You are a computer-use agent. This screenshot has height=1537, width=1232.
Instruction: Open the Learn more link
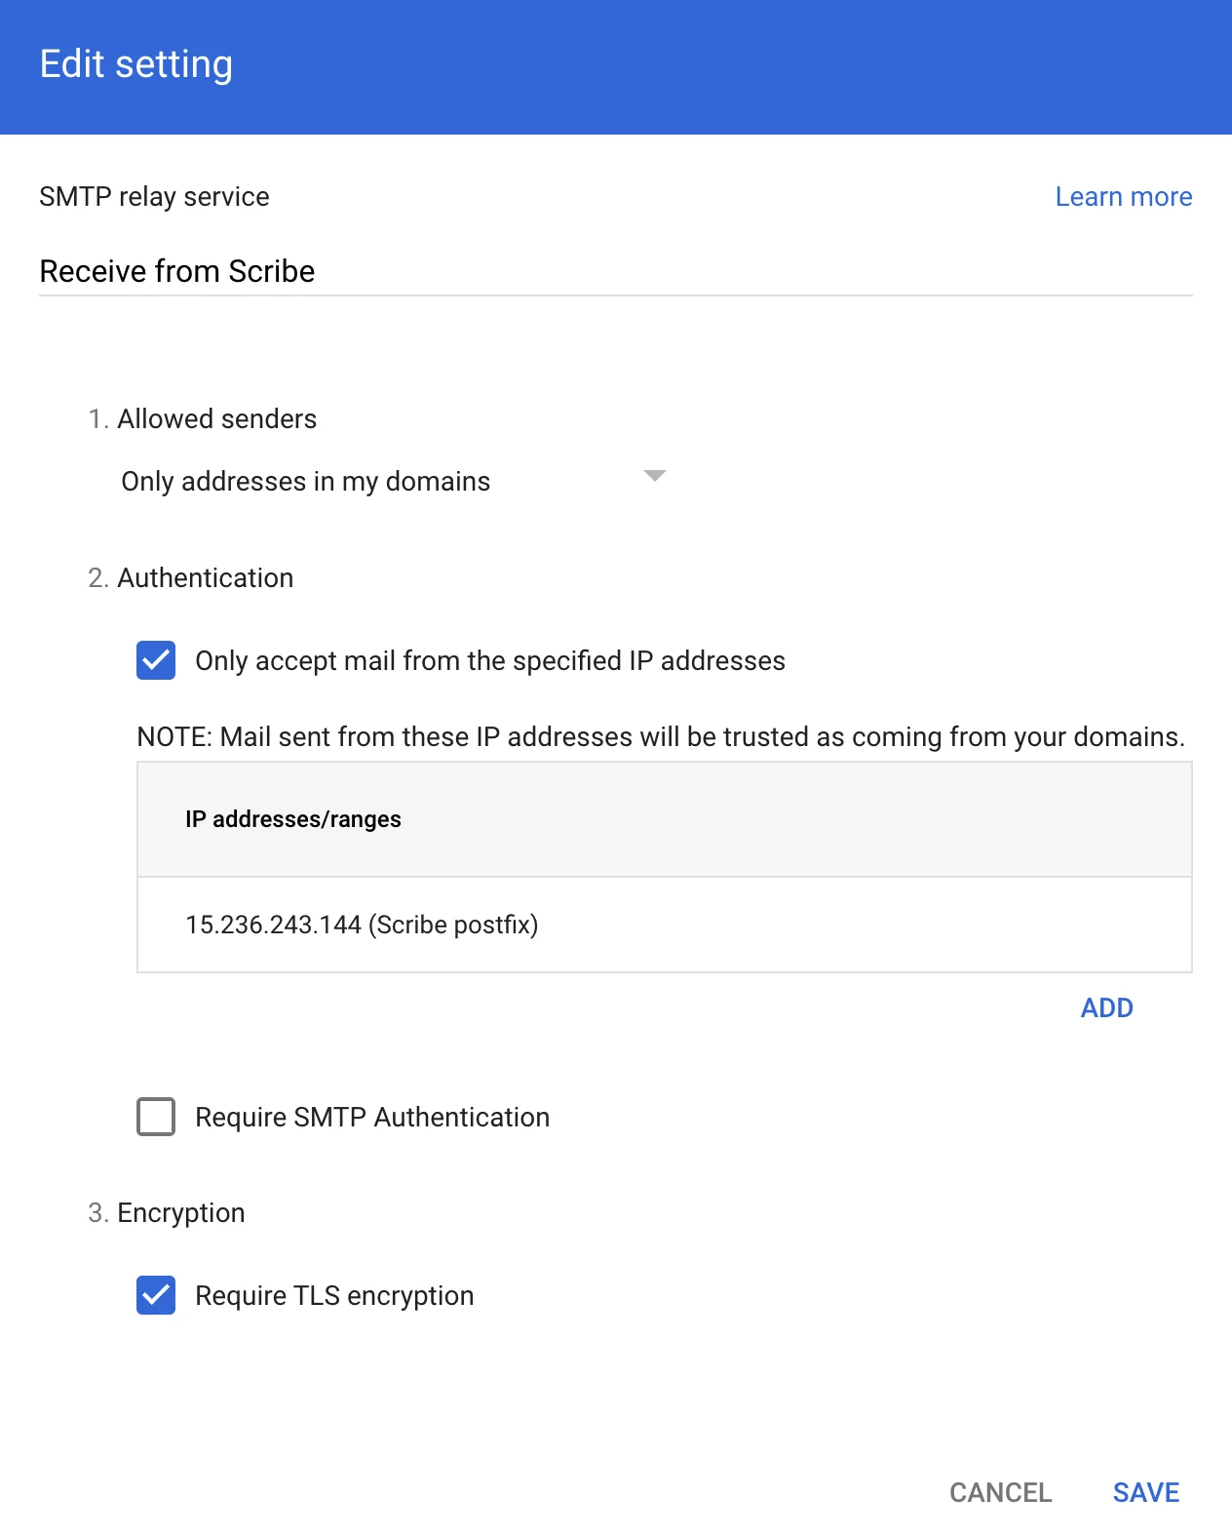1123,197
